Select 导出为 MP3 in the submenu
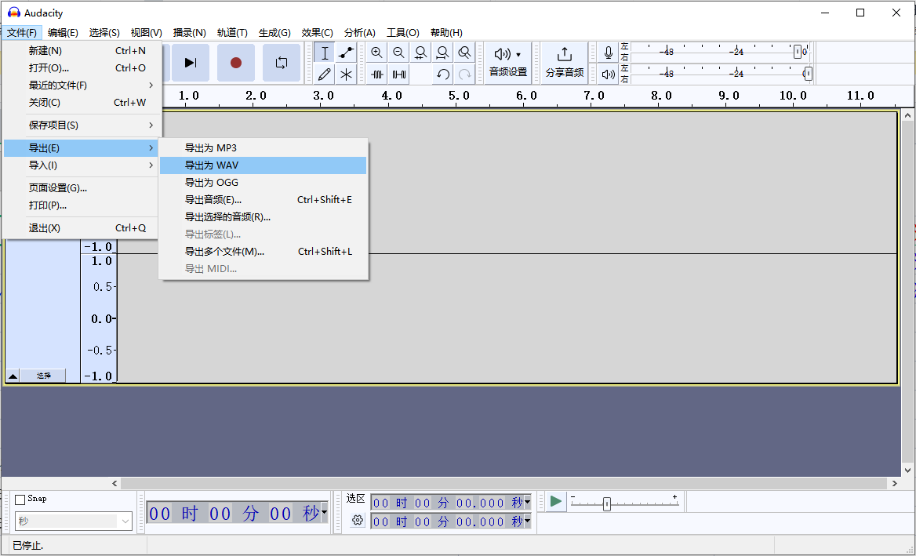Viewport: 916px width, 556px height. pos(264,147)
